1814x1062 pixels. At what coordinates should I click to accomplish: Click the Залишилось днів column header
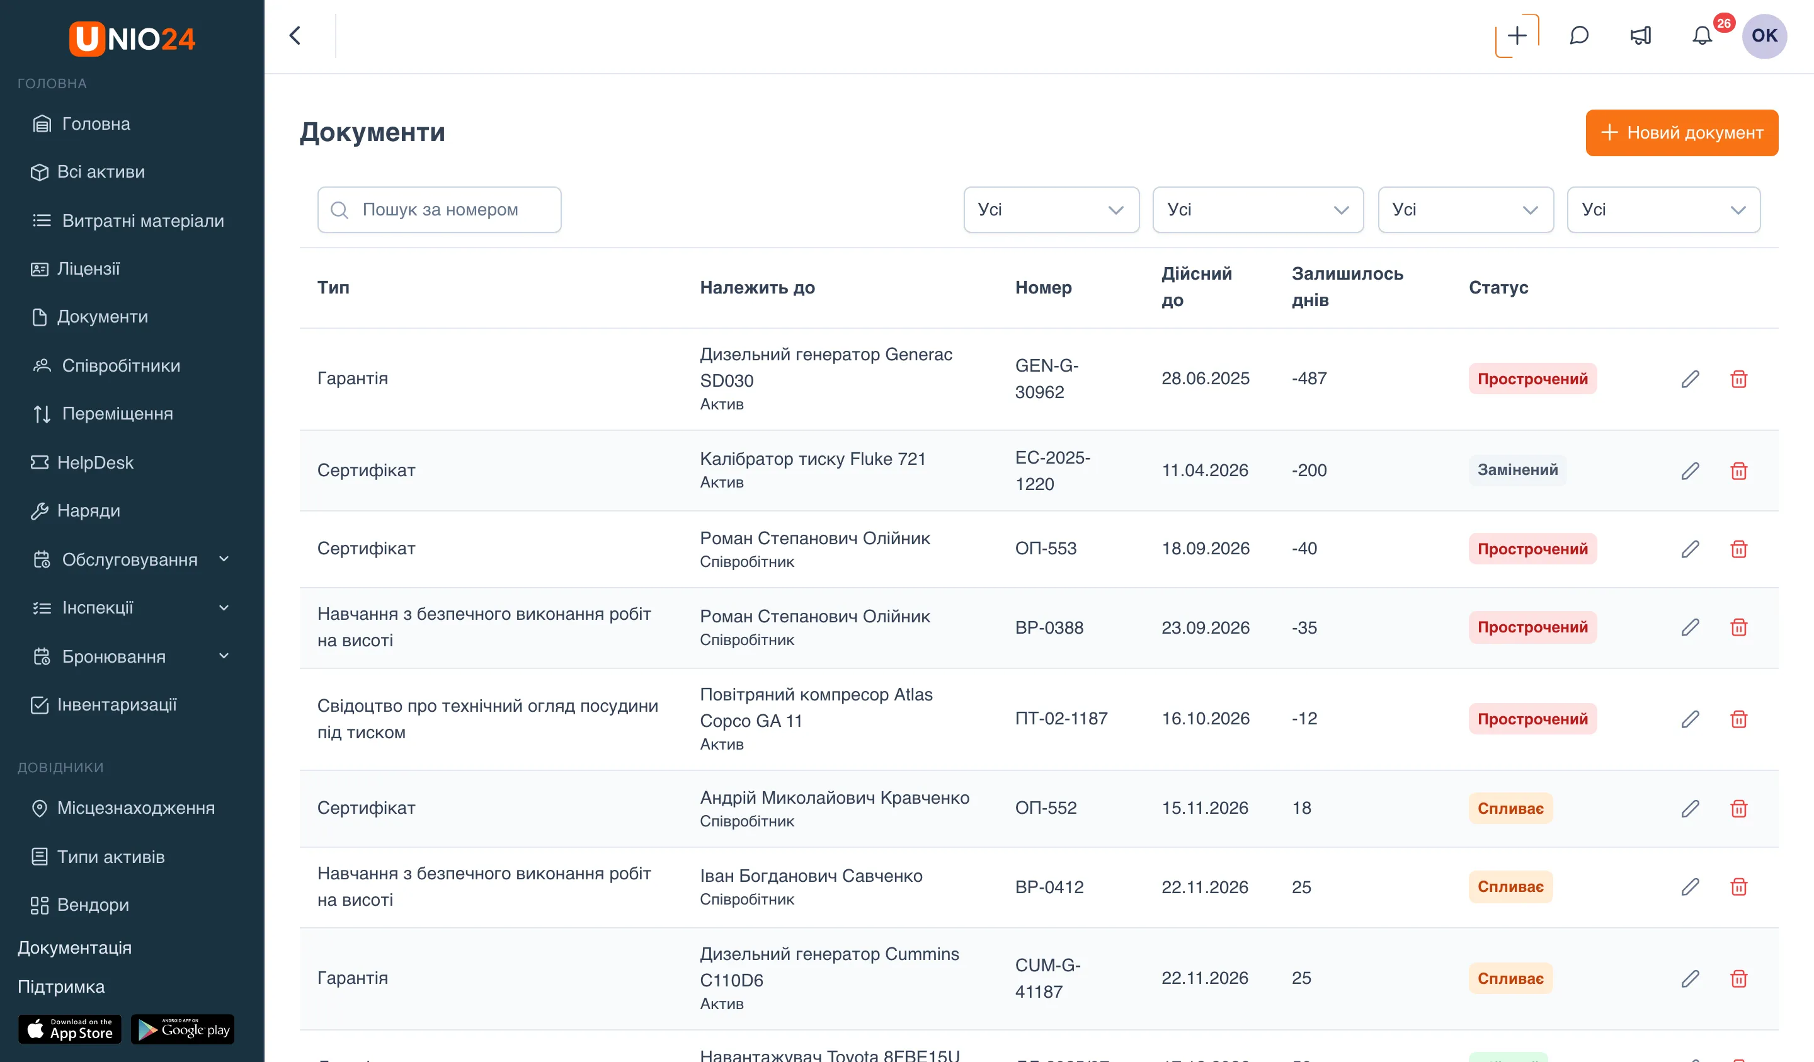[x=1347, y=287]
